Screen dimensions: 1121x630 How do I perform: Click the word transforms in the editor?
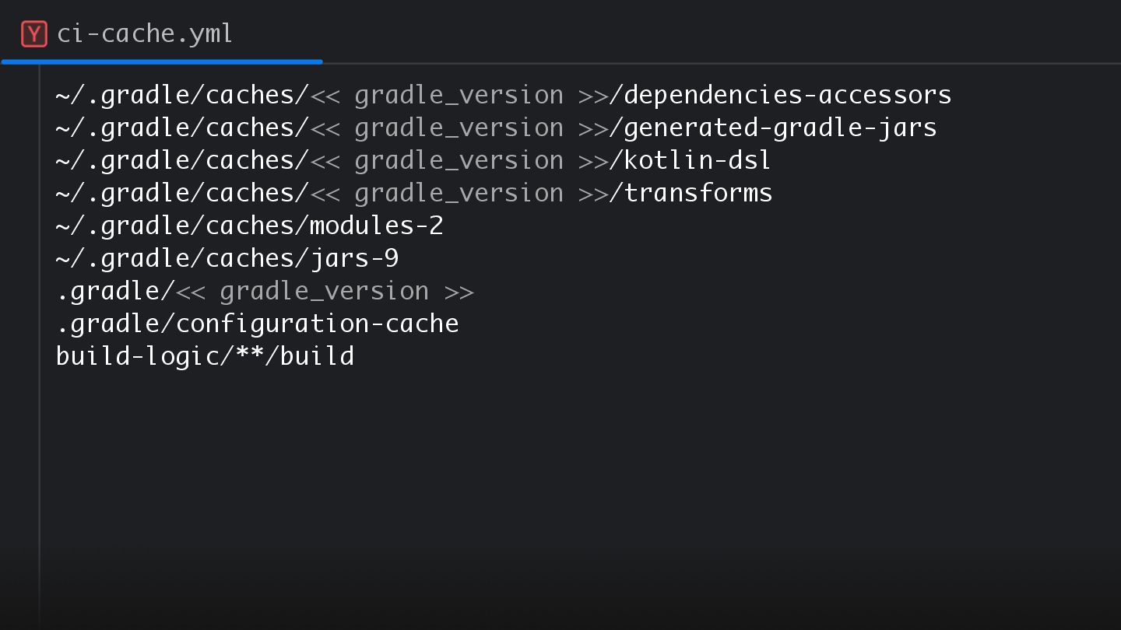point(698,193)
